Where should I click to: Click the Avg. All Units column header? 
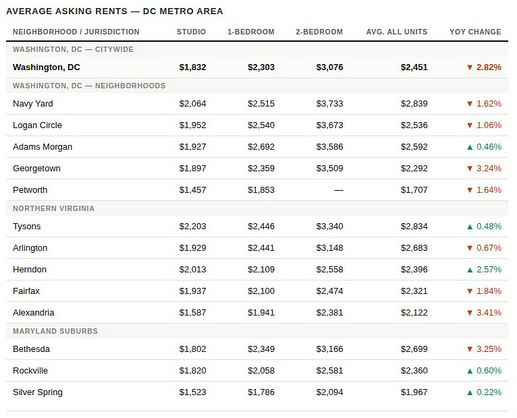397,32
